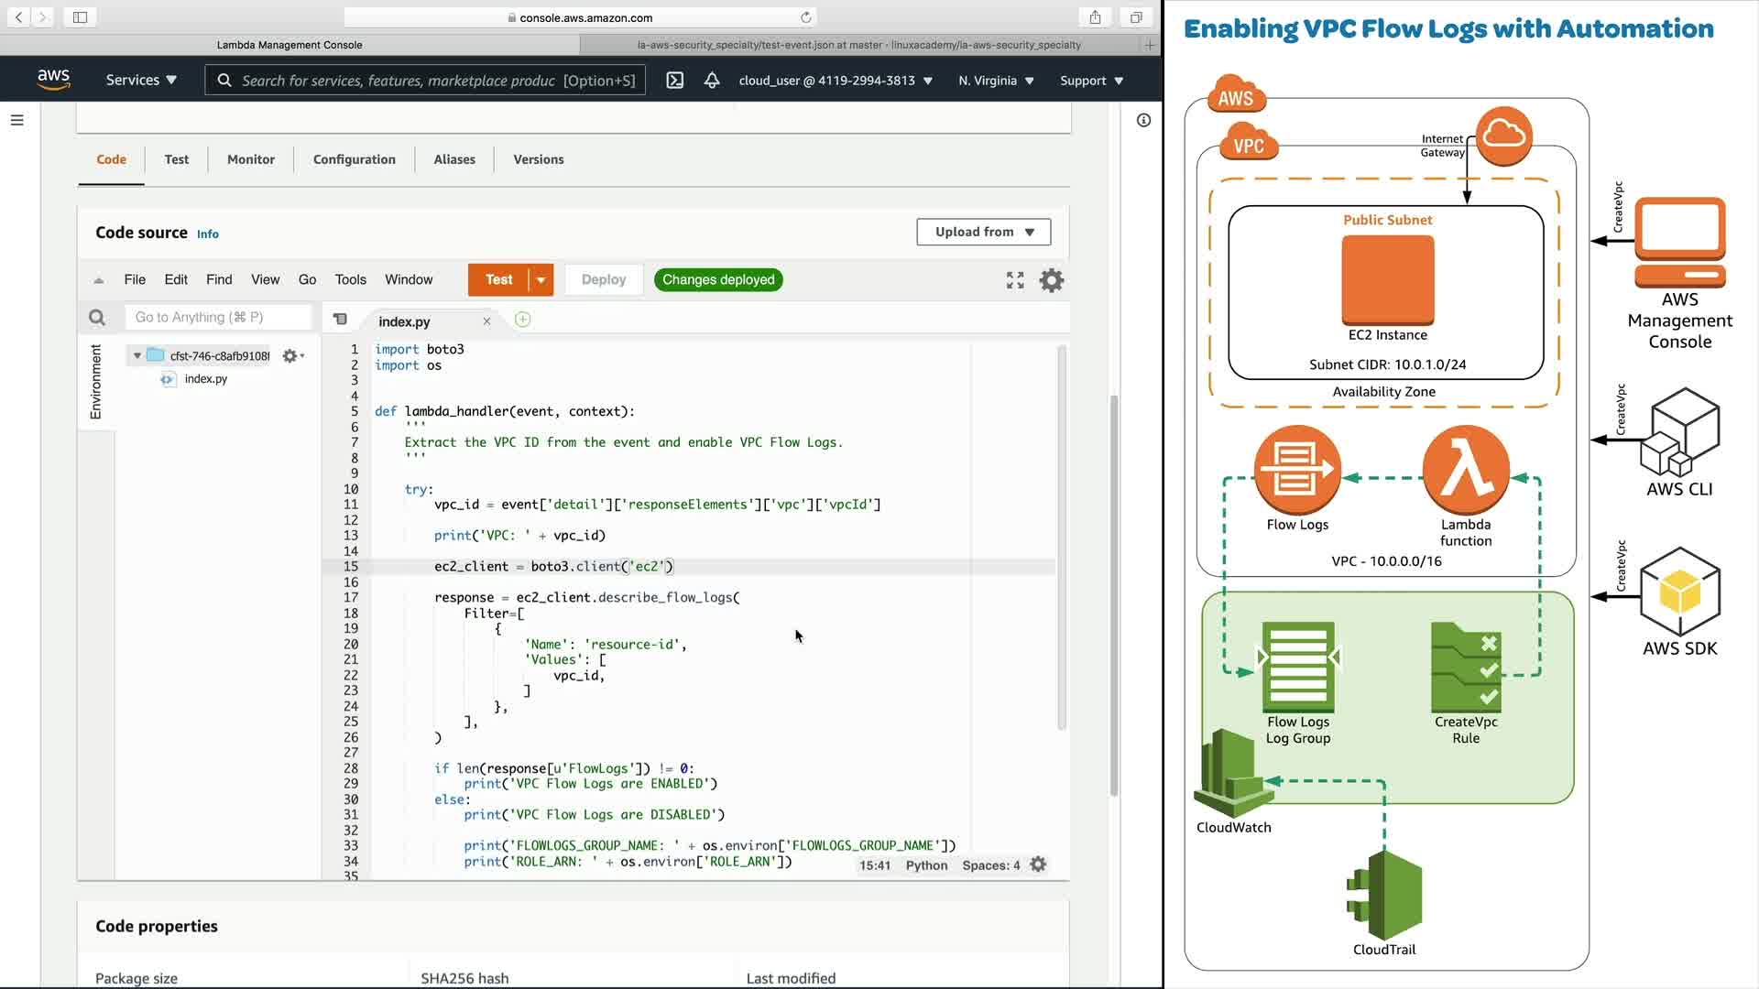1759x989 pixels.
Task: Close the index.py editor tab
Action: click(486, 321)
